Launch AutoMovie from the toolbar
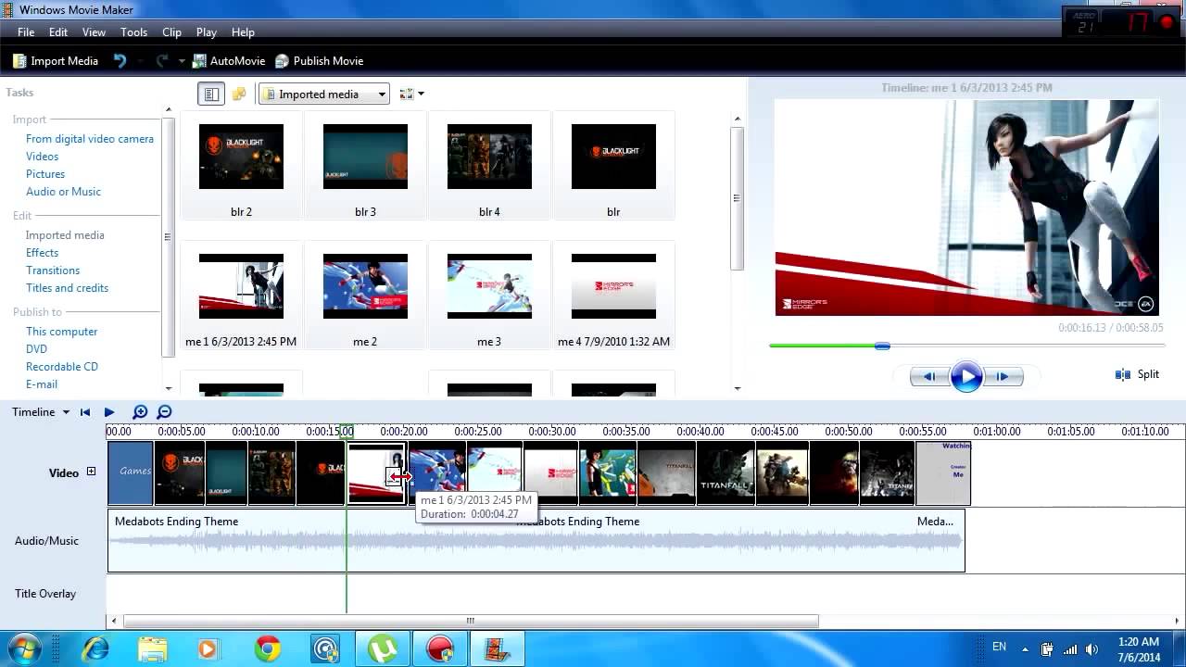 [228, 61]
